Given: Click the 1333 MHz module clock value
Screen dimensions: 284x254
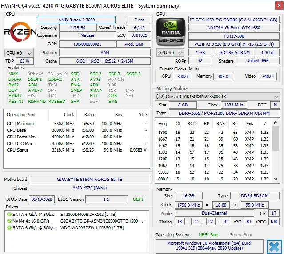Looking at the screenshot, I should click(234, 105).
